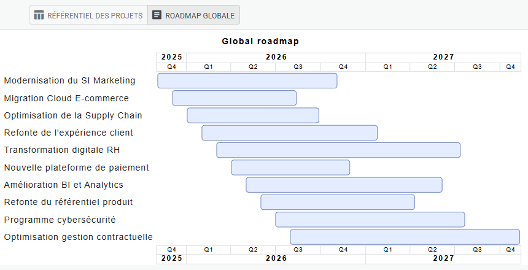Click the Transformation digitale RH row label
This screenshot has height=270, width=528.
pos(62,150)
